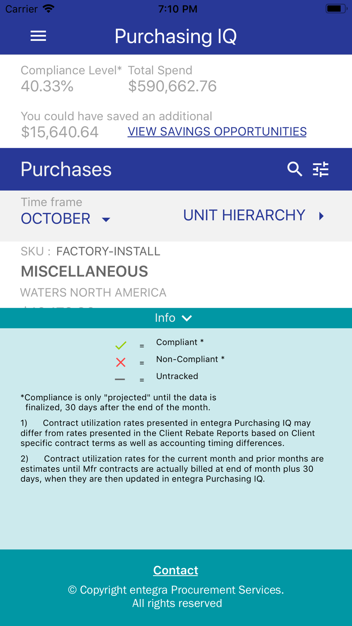Click the green Compliant checkmark icon
The height and width of the screenshot is (626, 352).
[121, 345]
